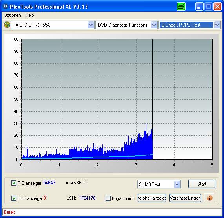Screen dimensions: 224x218
Task: Toggle the PIE anzeigen checkbox
Action: (14, 183)
